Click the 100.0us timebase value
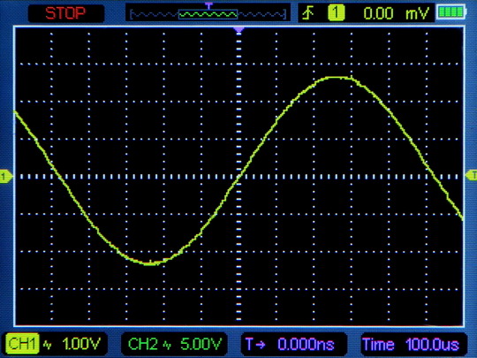This screenshot has width=477, height=358. tap(432, 345)
